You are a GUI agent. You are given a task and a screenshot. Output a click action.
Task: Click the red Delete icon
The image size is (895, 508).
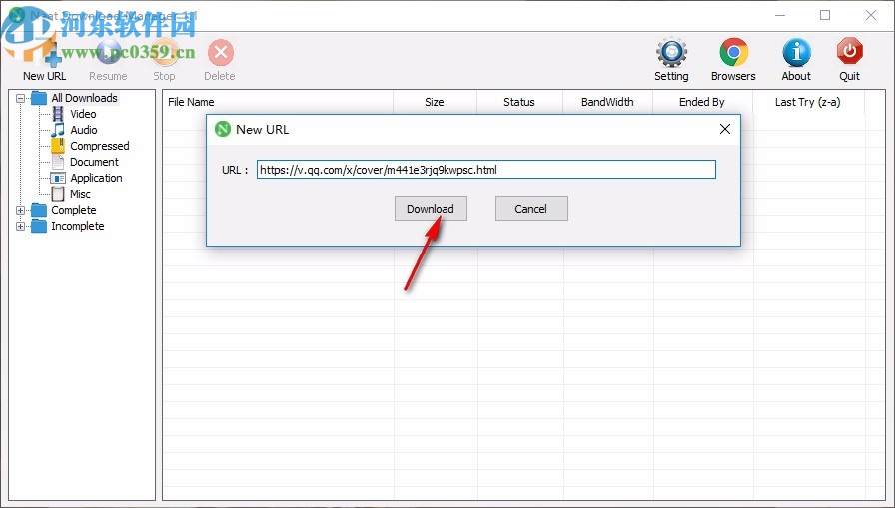tap(221, 53)
